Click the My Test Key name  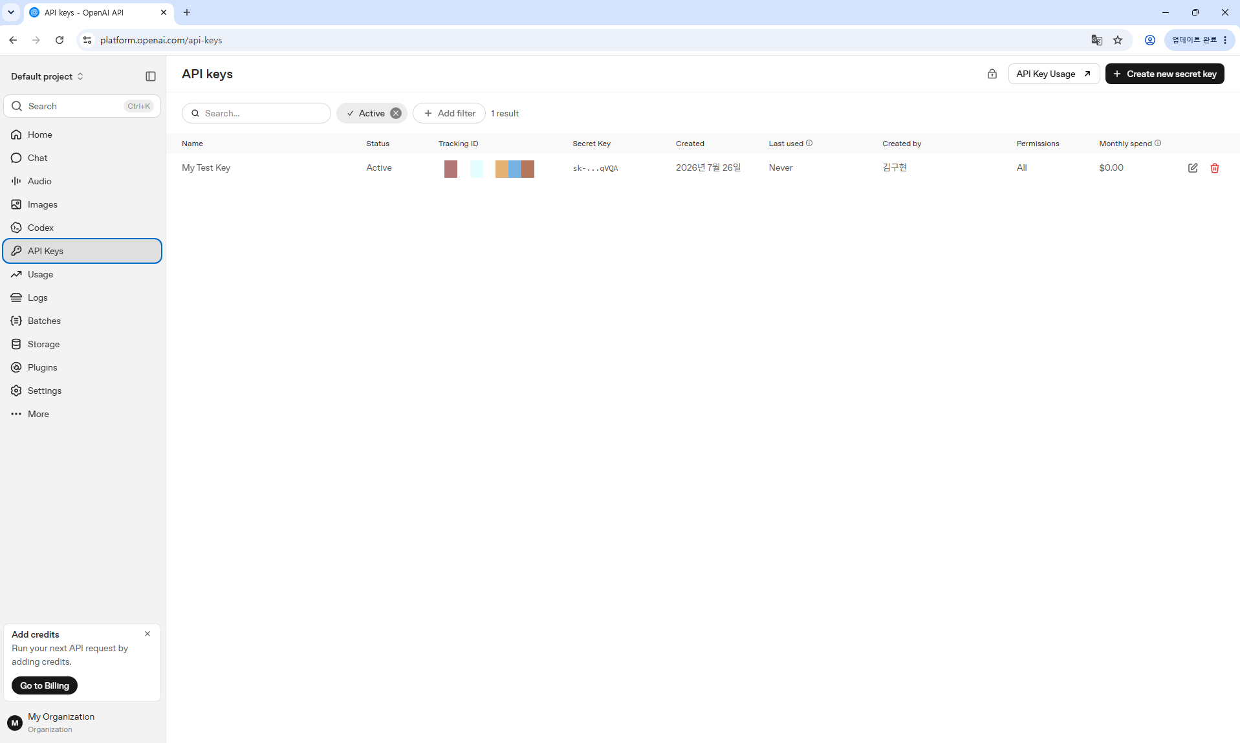206,167
